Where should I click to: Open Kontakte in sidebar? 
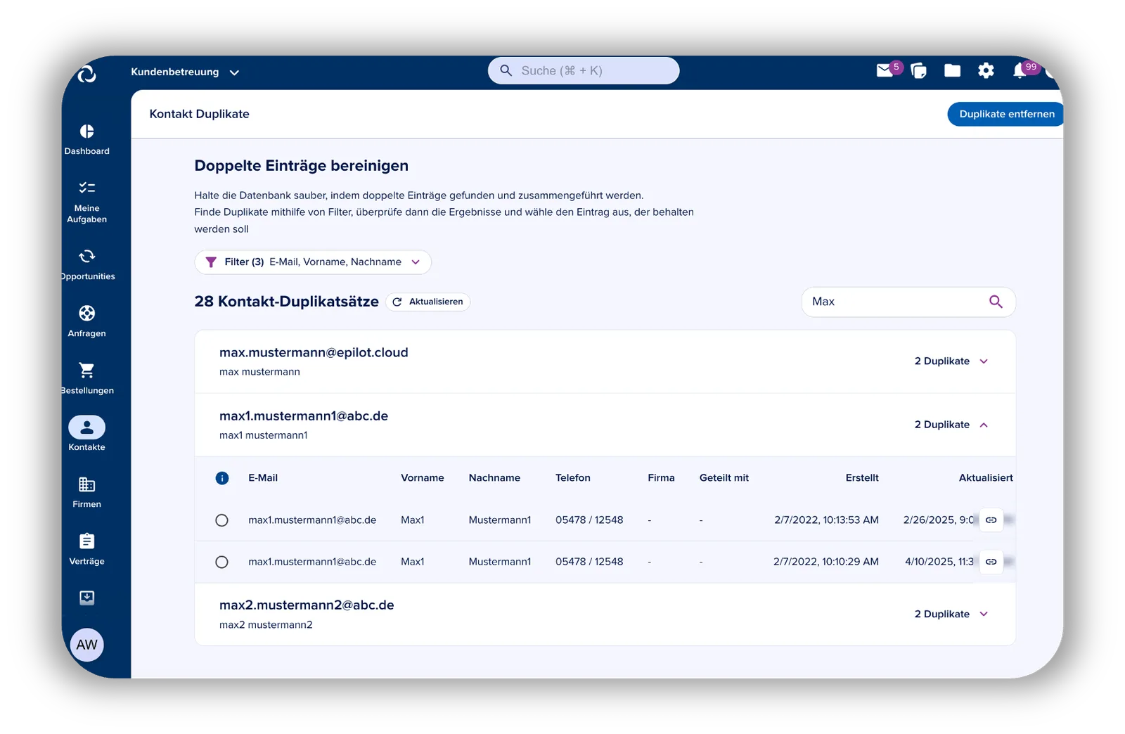[x=87, y=434]
